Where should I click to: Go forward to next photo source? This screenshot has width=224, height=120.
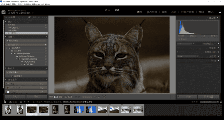click(28, 102)
